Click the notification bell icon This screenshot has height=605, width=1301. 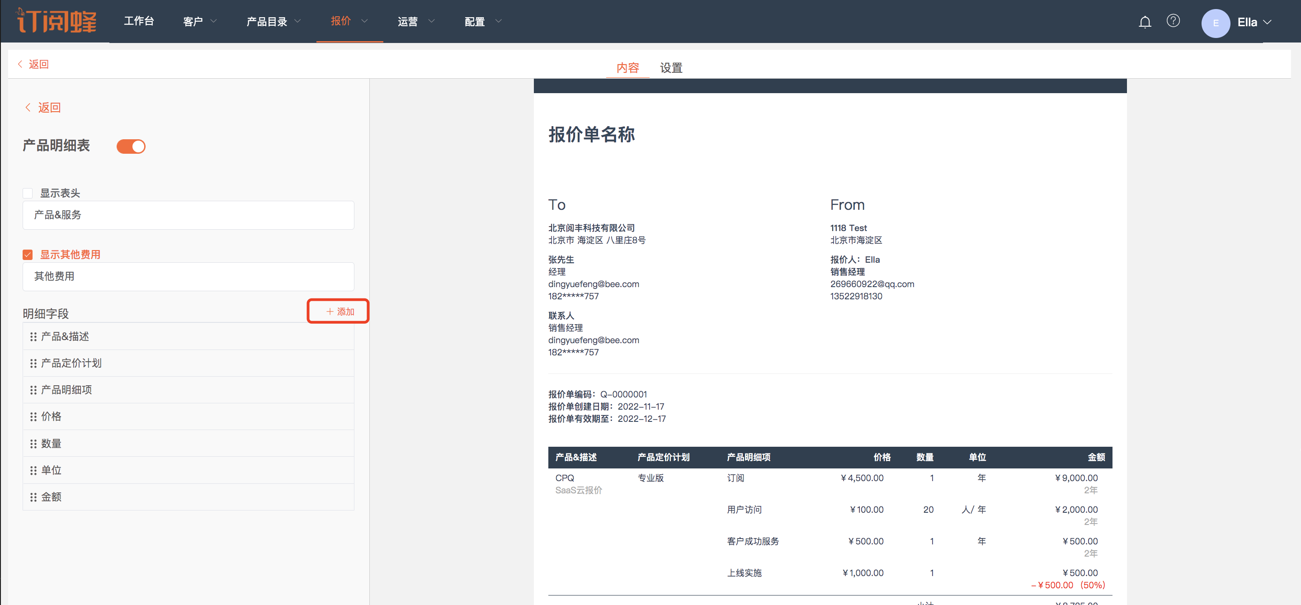click(x=1145, y=22)
